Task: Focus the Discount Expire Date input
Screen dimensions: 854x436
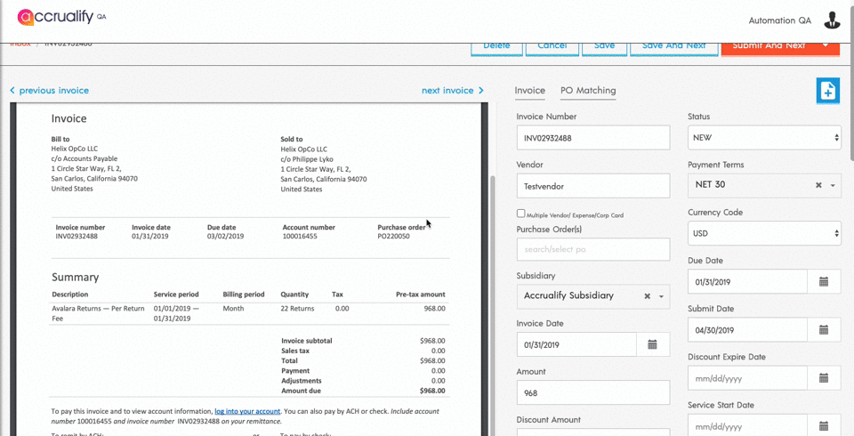Action: tap(747, 378)
